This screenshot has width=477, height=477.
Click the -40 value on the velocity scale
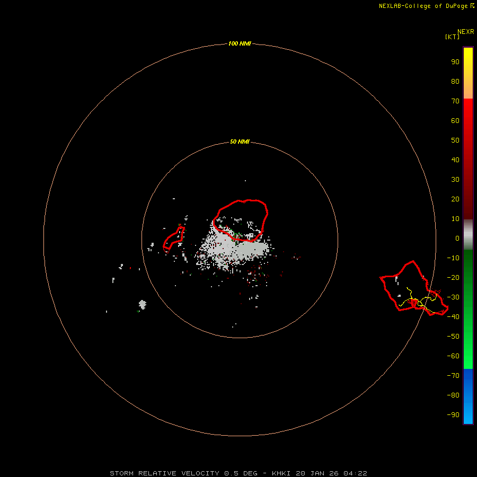(x=453, y=317)
